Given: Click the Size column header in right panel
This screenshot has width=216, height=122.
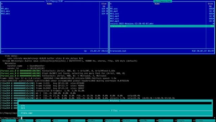Looking at the screenshot, I should 210,4.
